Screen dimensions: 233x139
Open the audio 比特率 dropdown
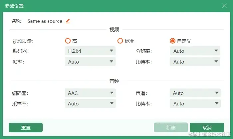[195, 104]
